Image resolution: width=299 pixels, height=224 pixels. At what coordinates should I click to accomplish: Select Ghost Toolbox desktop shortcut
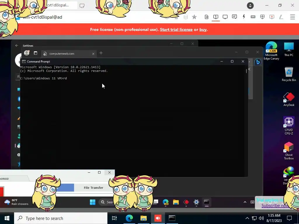[x=289, y=151]
